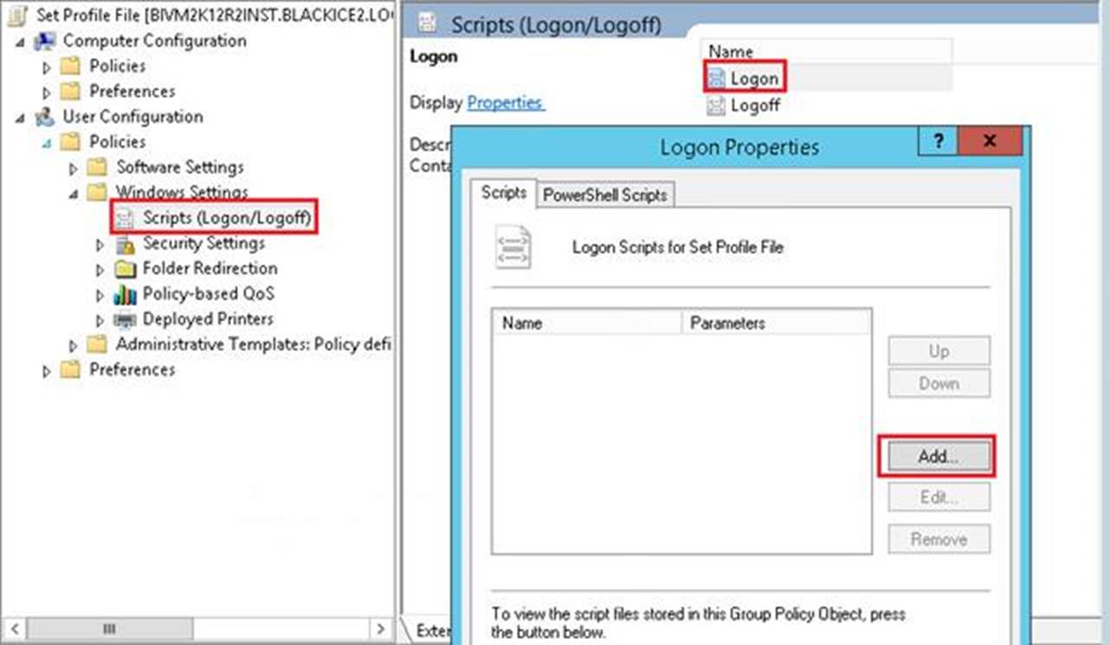Click the Folder Redirection folder icon
The image size is (1110, 645).
(x=126, y=269)
